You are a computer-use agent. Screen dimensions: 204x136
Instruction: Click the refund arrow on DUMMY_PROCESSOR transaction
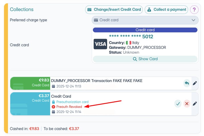pos(187,83)
